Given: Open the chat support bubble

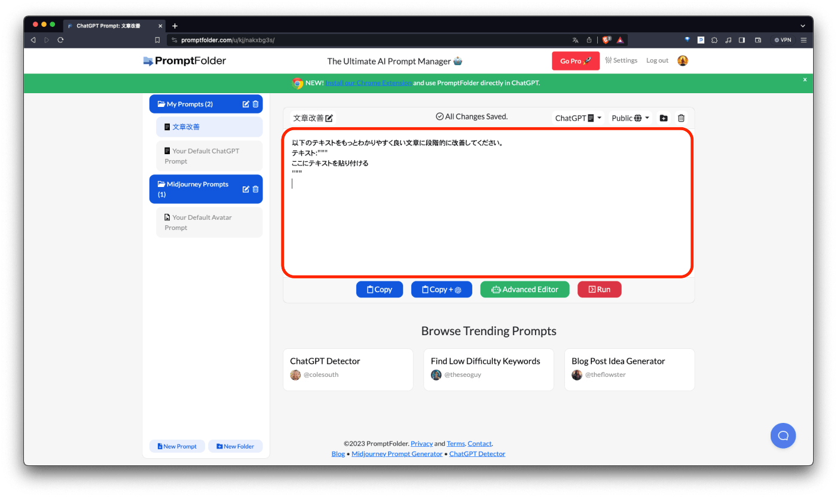Looking at the screenshot, I should (783, 435).
